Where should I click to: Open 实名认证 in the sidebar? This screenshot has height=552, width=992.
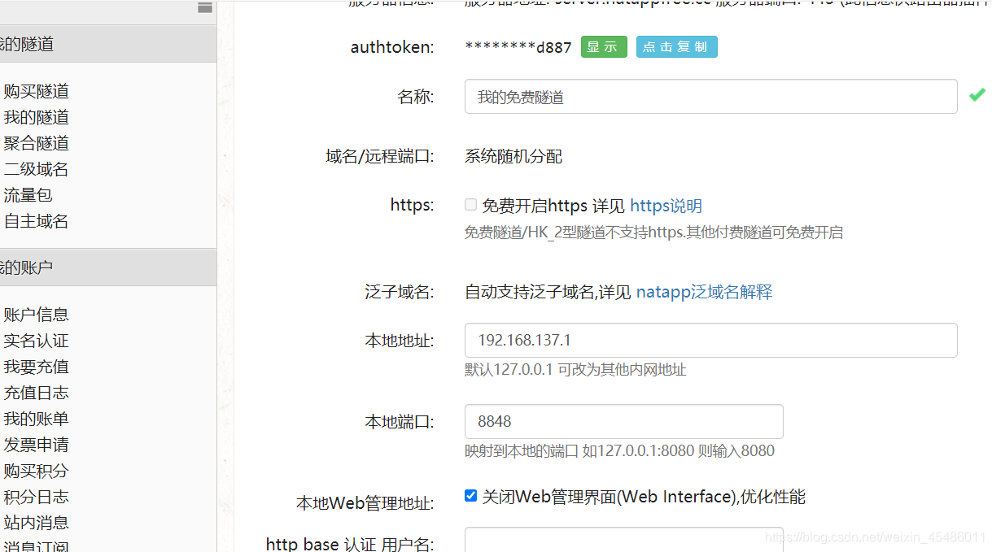(x=36, y=341)
